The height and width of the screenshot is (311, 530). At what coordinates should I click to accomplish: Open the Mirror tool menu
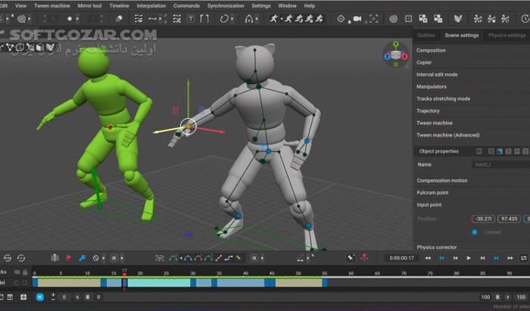90,5
